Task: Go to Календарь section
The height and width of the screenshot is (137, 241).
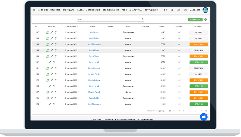Action: click(68, 10)
